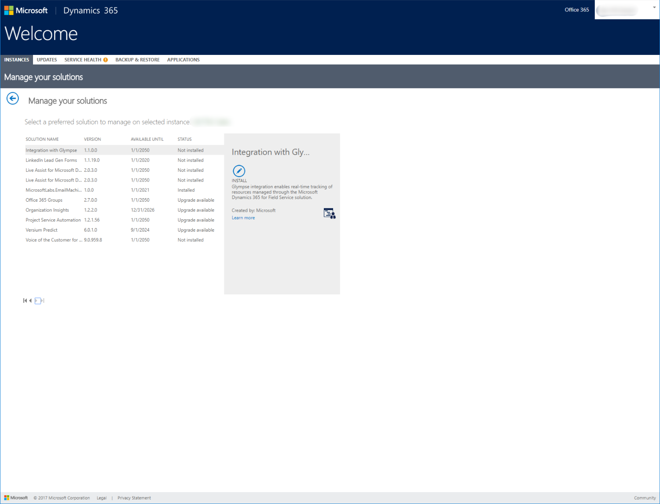Click version 1.2.1.56 cell
This screenshot has height=504, width=660.
coord(92,220)
